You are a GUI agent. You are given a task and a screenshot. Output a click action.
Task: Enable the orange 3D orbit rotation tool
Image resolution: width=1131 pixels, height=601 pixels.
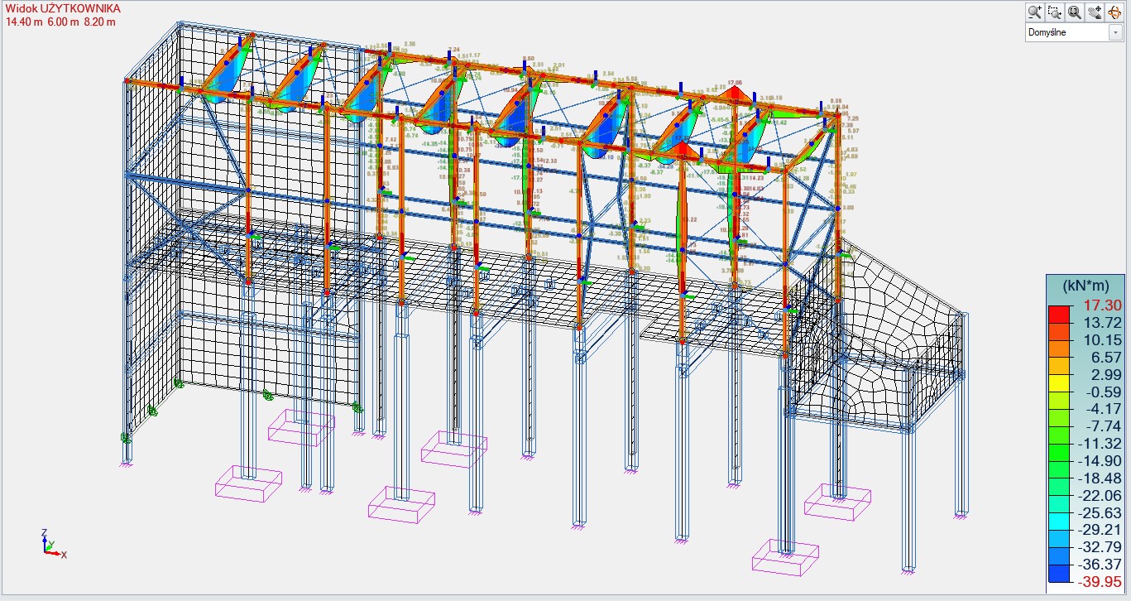click(1113, 12)
